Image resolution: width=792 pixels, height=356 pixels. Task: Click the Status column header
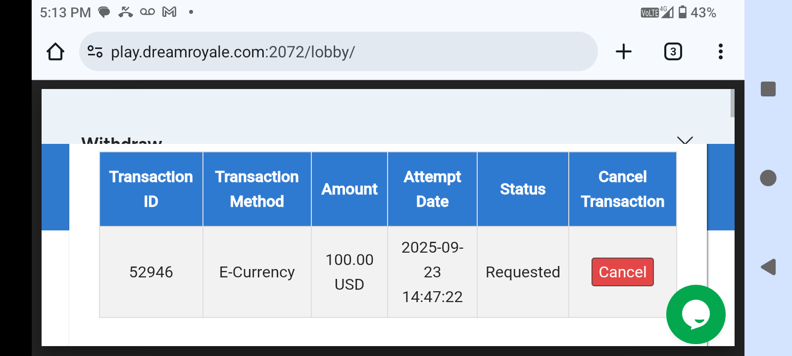pos(523,189)
